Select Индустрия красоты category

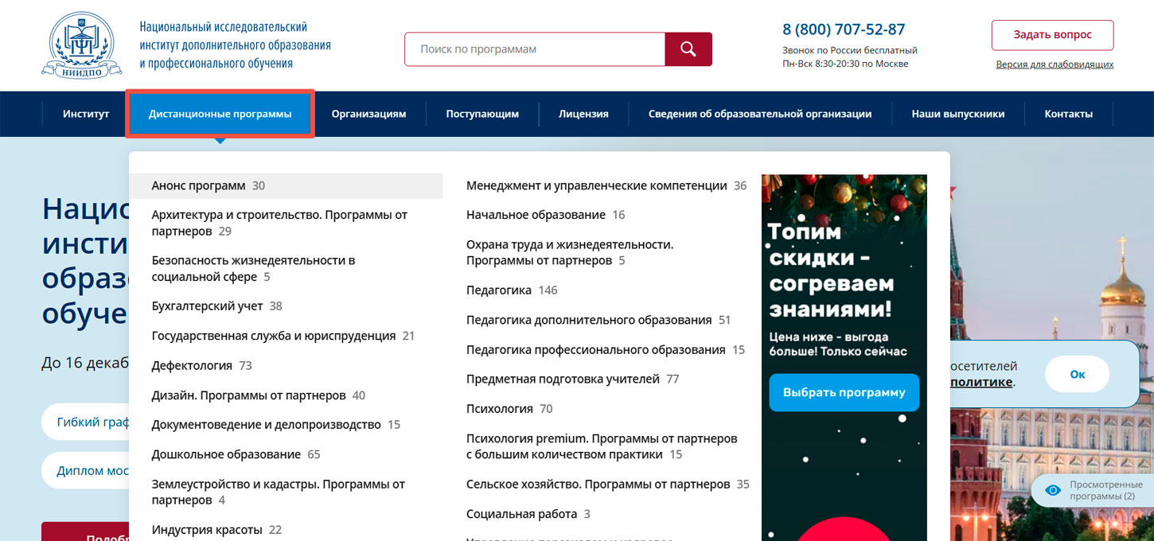pos(216,530)
